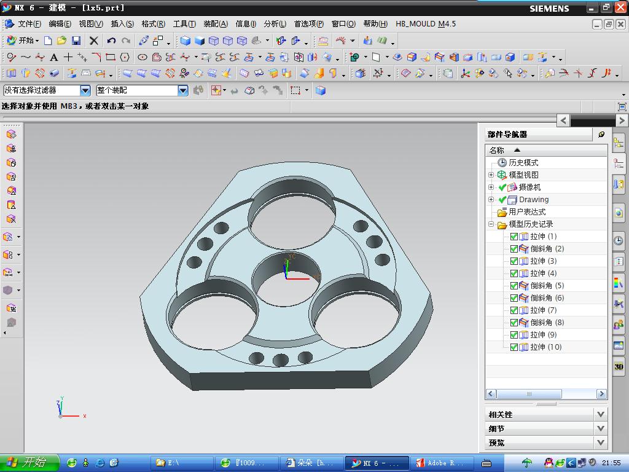Open the HB_MOULD M4.5 menu
The width and height of the screenshot is (629, 472).
(x=426, y=24)
